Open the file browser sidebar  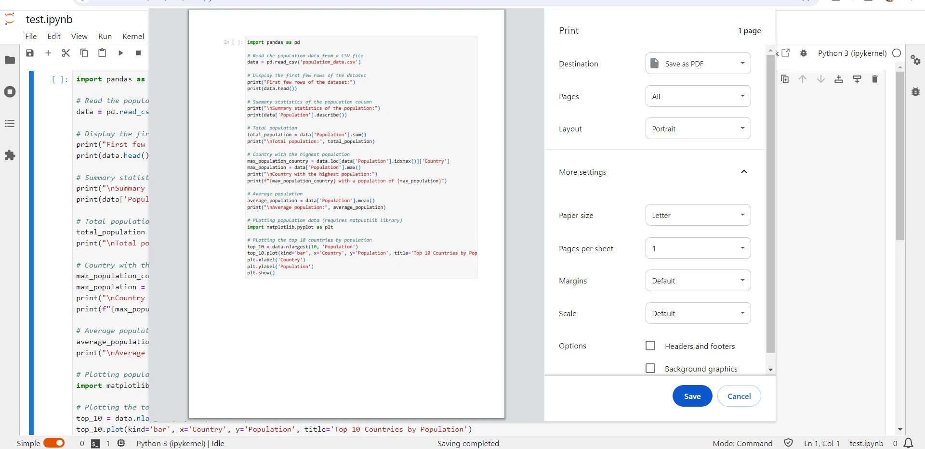click(x=10, y=60)
